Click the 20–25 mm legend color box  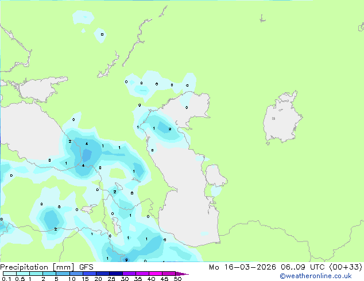pyautogui.click(x=103, y=274)
